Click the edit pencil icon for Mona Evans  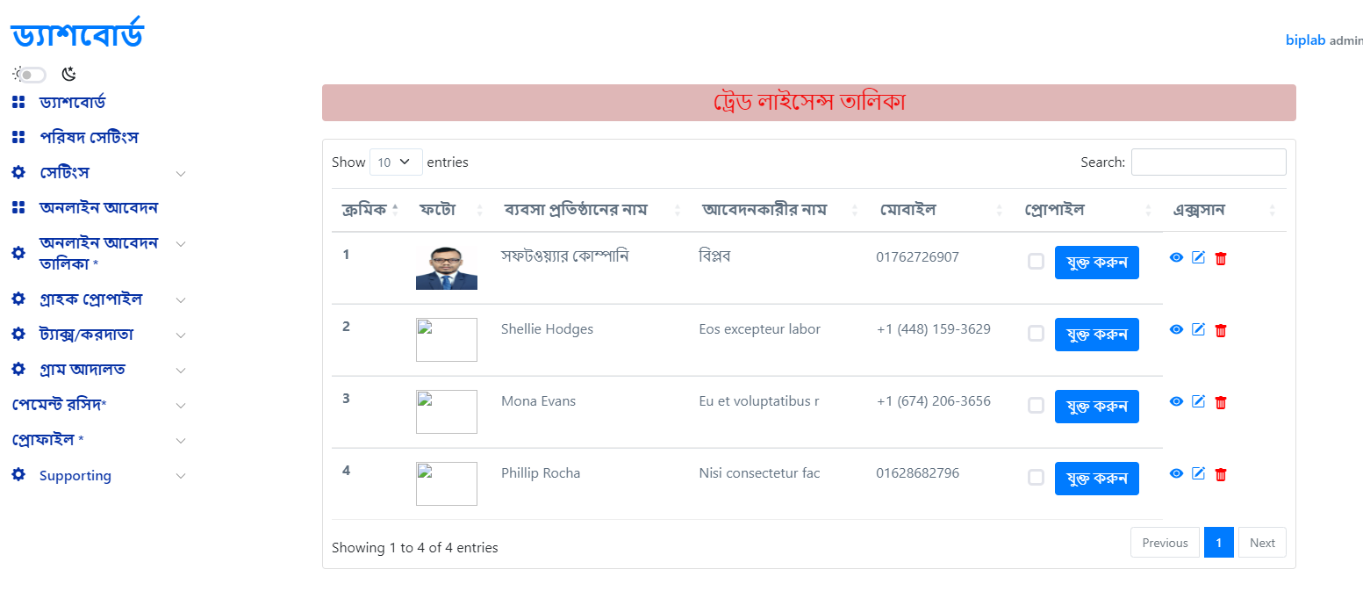[1198, 401]
